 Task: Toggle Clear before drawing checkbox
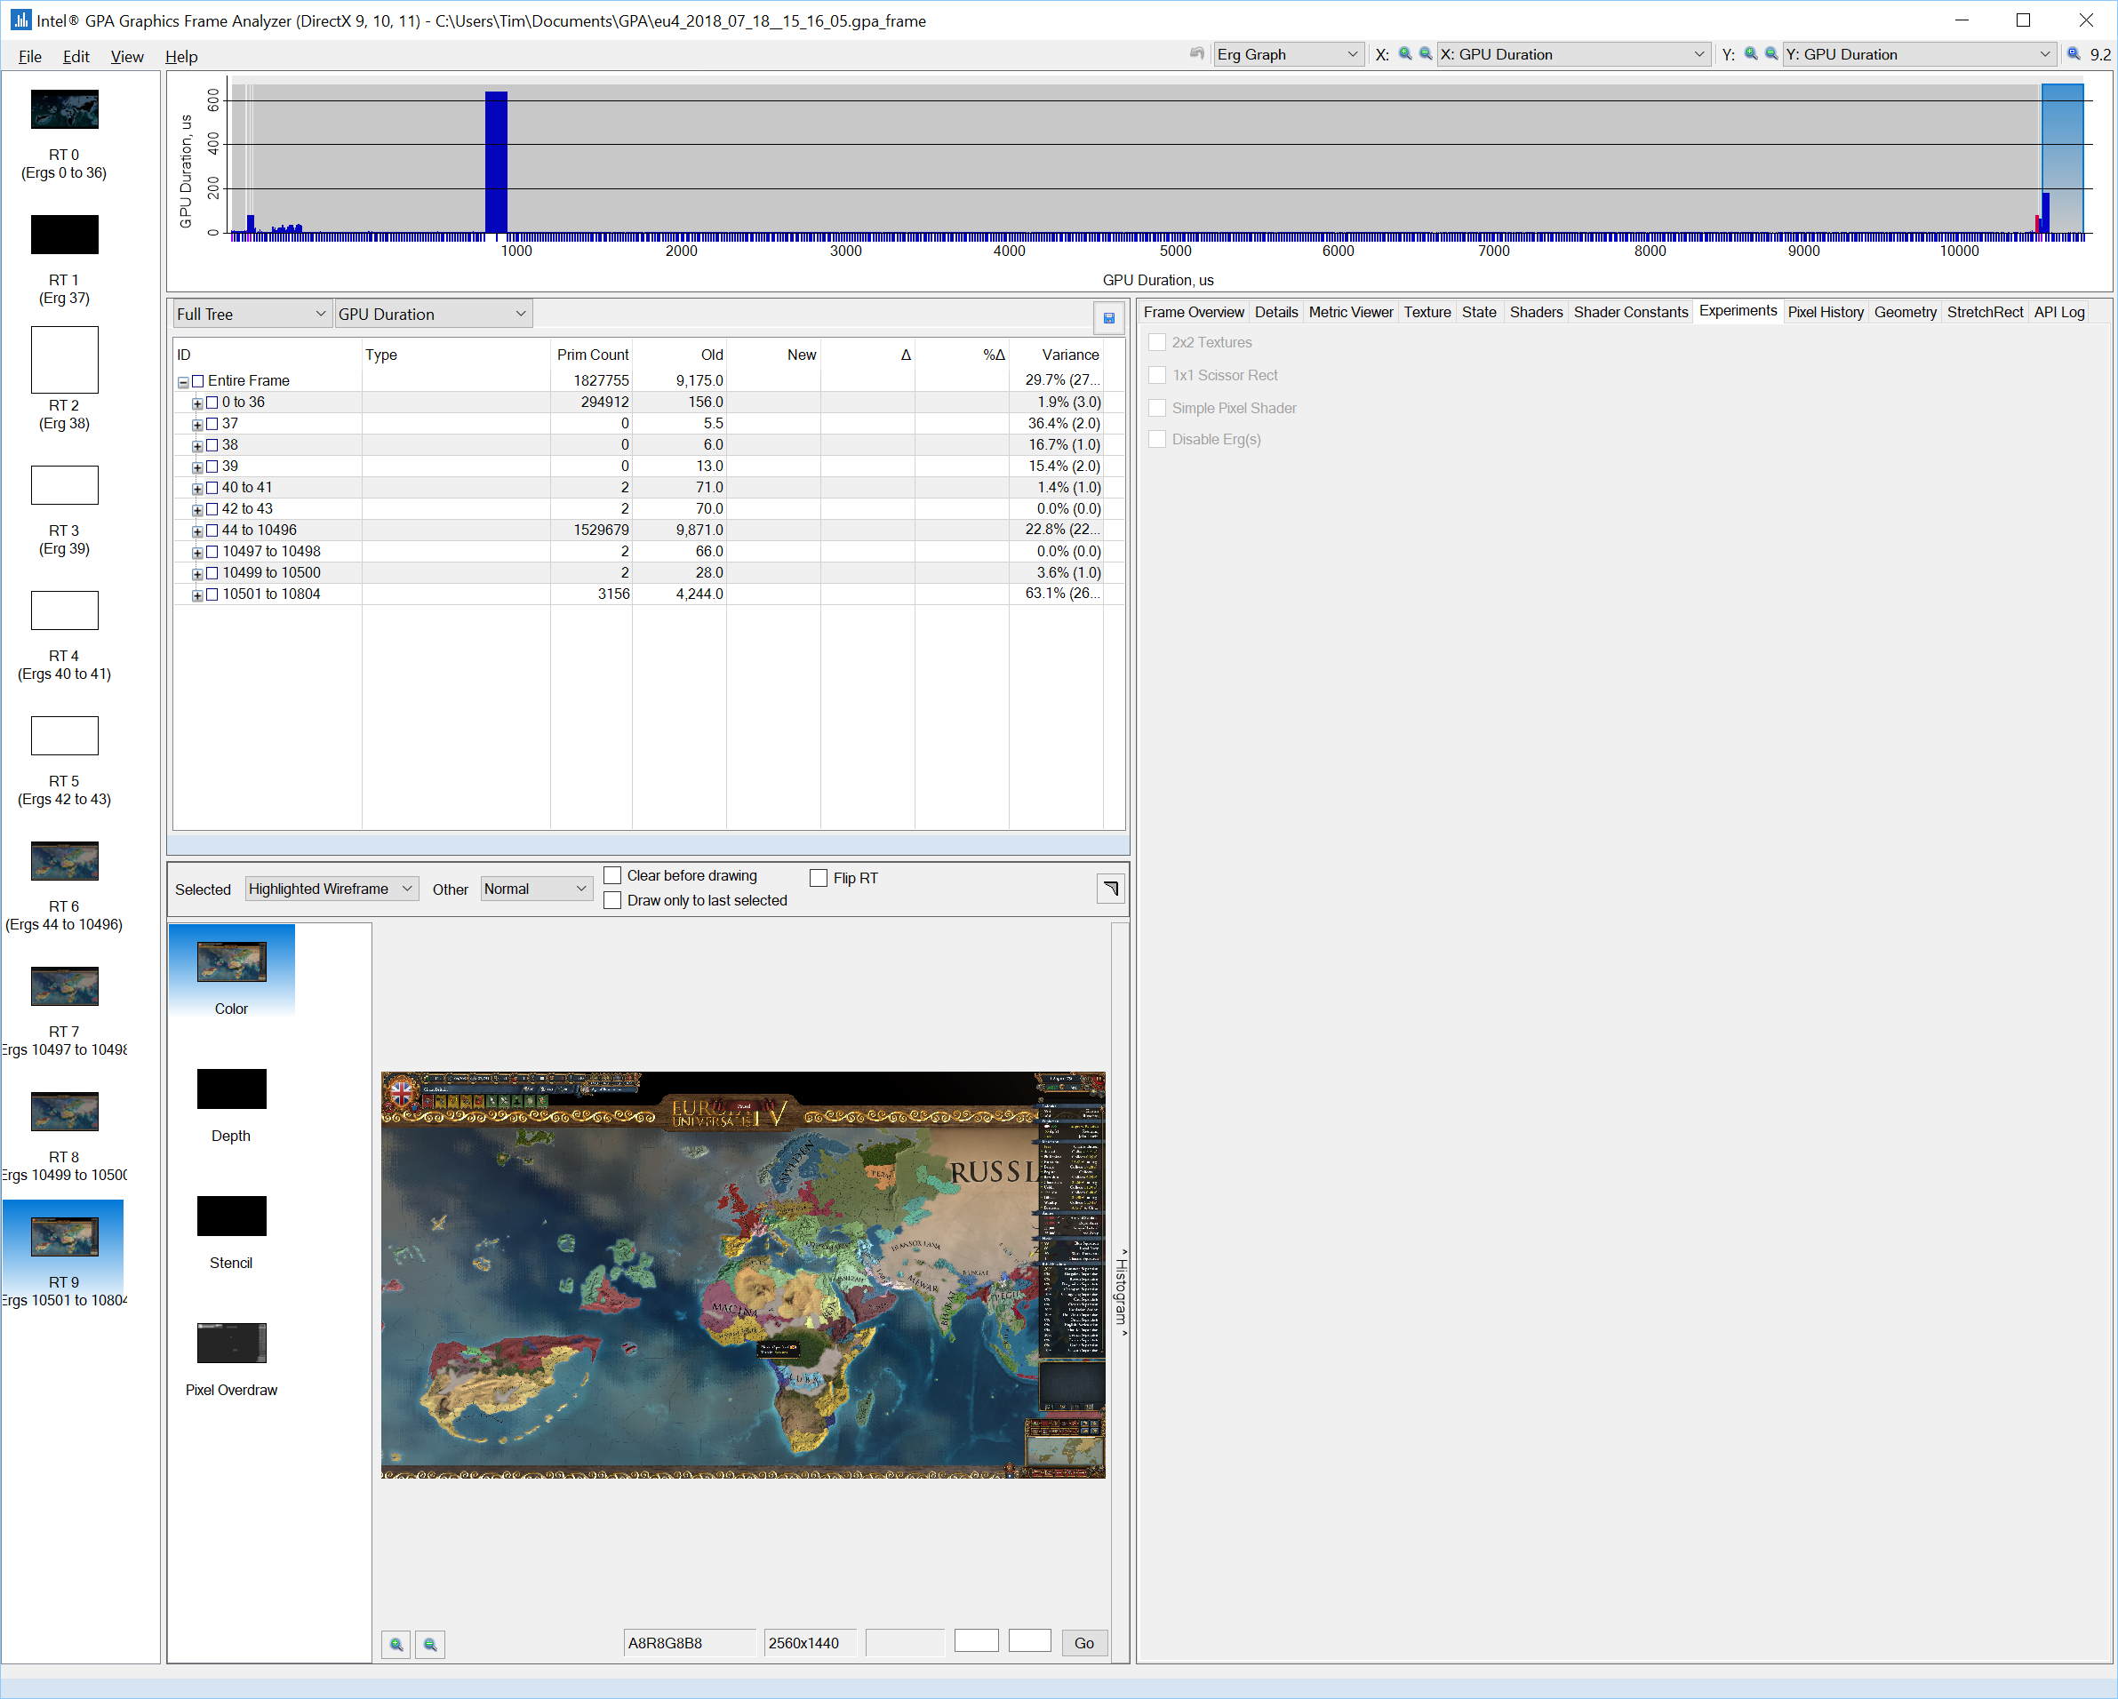612,875
